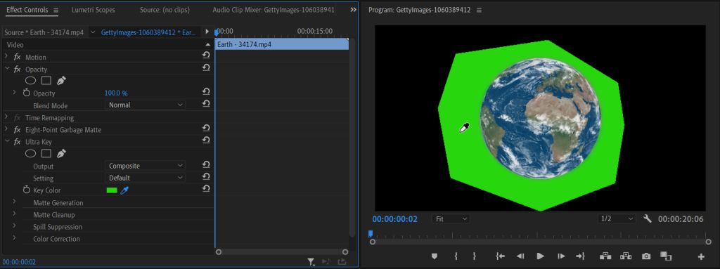Toggle the Motion fx effect on or off

point(18,57)
